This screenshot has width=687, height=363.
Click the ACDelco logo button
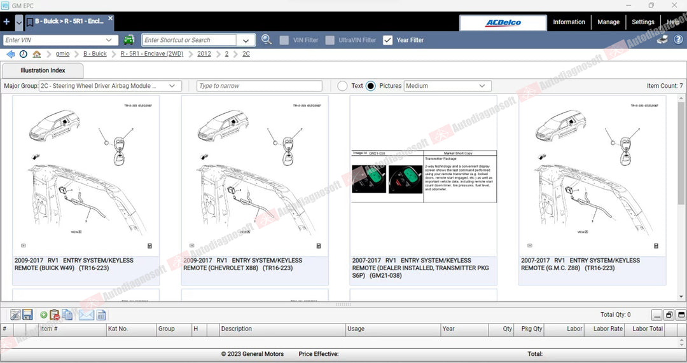[x=503, y=23]
